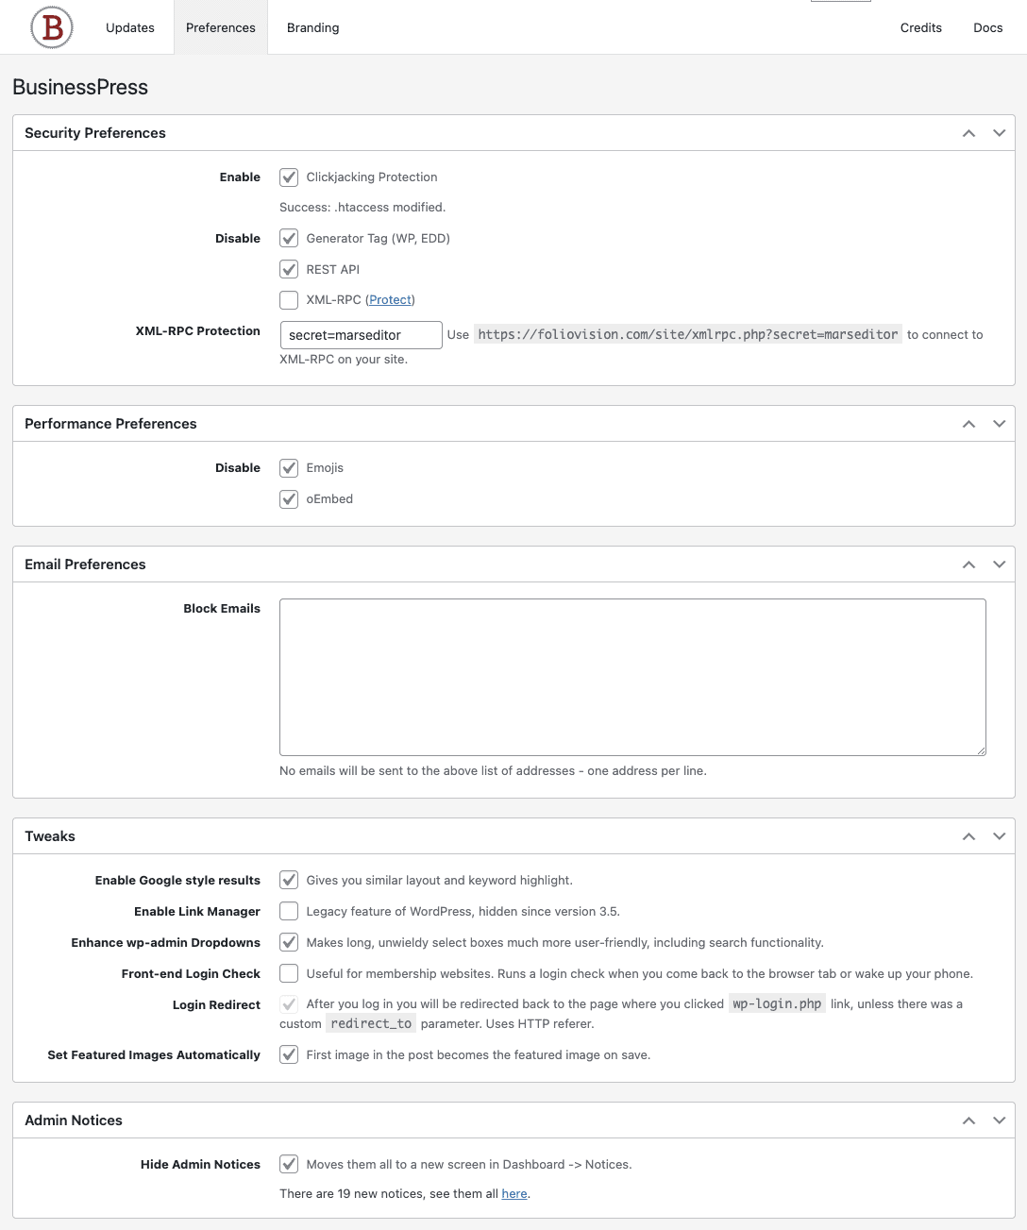
Task: Open the Credits link
Action: [x=921, y=27]
